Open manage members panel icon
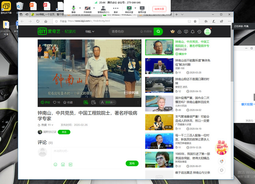The height and width of the screenshot is (184, 255). click(x=103, y=8)
